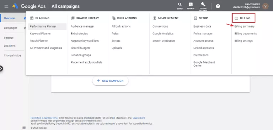
Task: Open Billing summary
Action: 245,26
